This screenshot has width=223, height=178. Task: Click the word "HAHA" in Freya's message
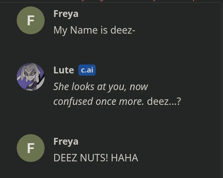[125, 158]
